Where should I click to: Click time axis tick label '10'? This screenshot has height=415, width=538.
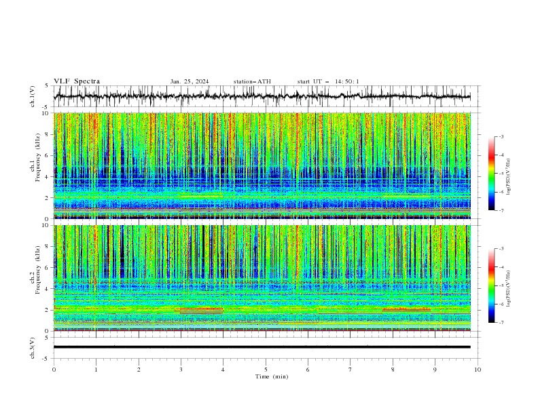point(478,370)
